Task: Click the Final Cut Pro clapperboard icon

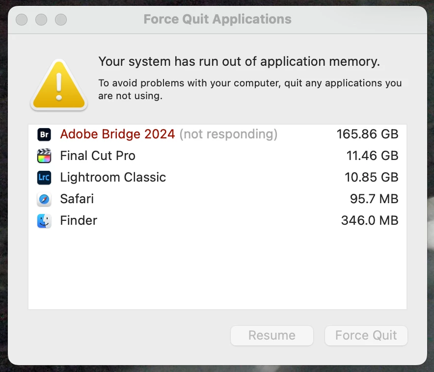Action: pyautogui.click(x=44, y=156)
